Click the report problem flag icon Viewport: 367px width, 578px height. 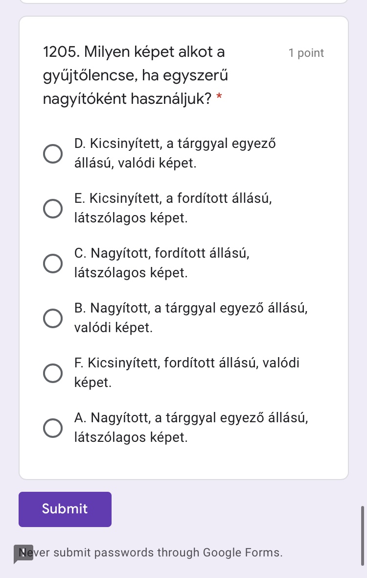[x=23, y=554]
